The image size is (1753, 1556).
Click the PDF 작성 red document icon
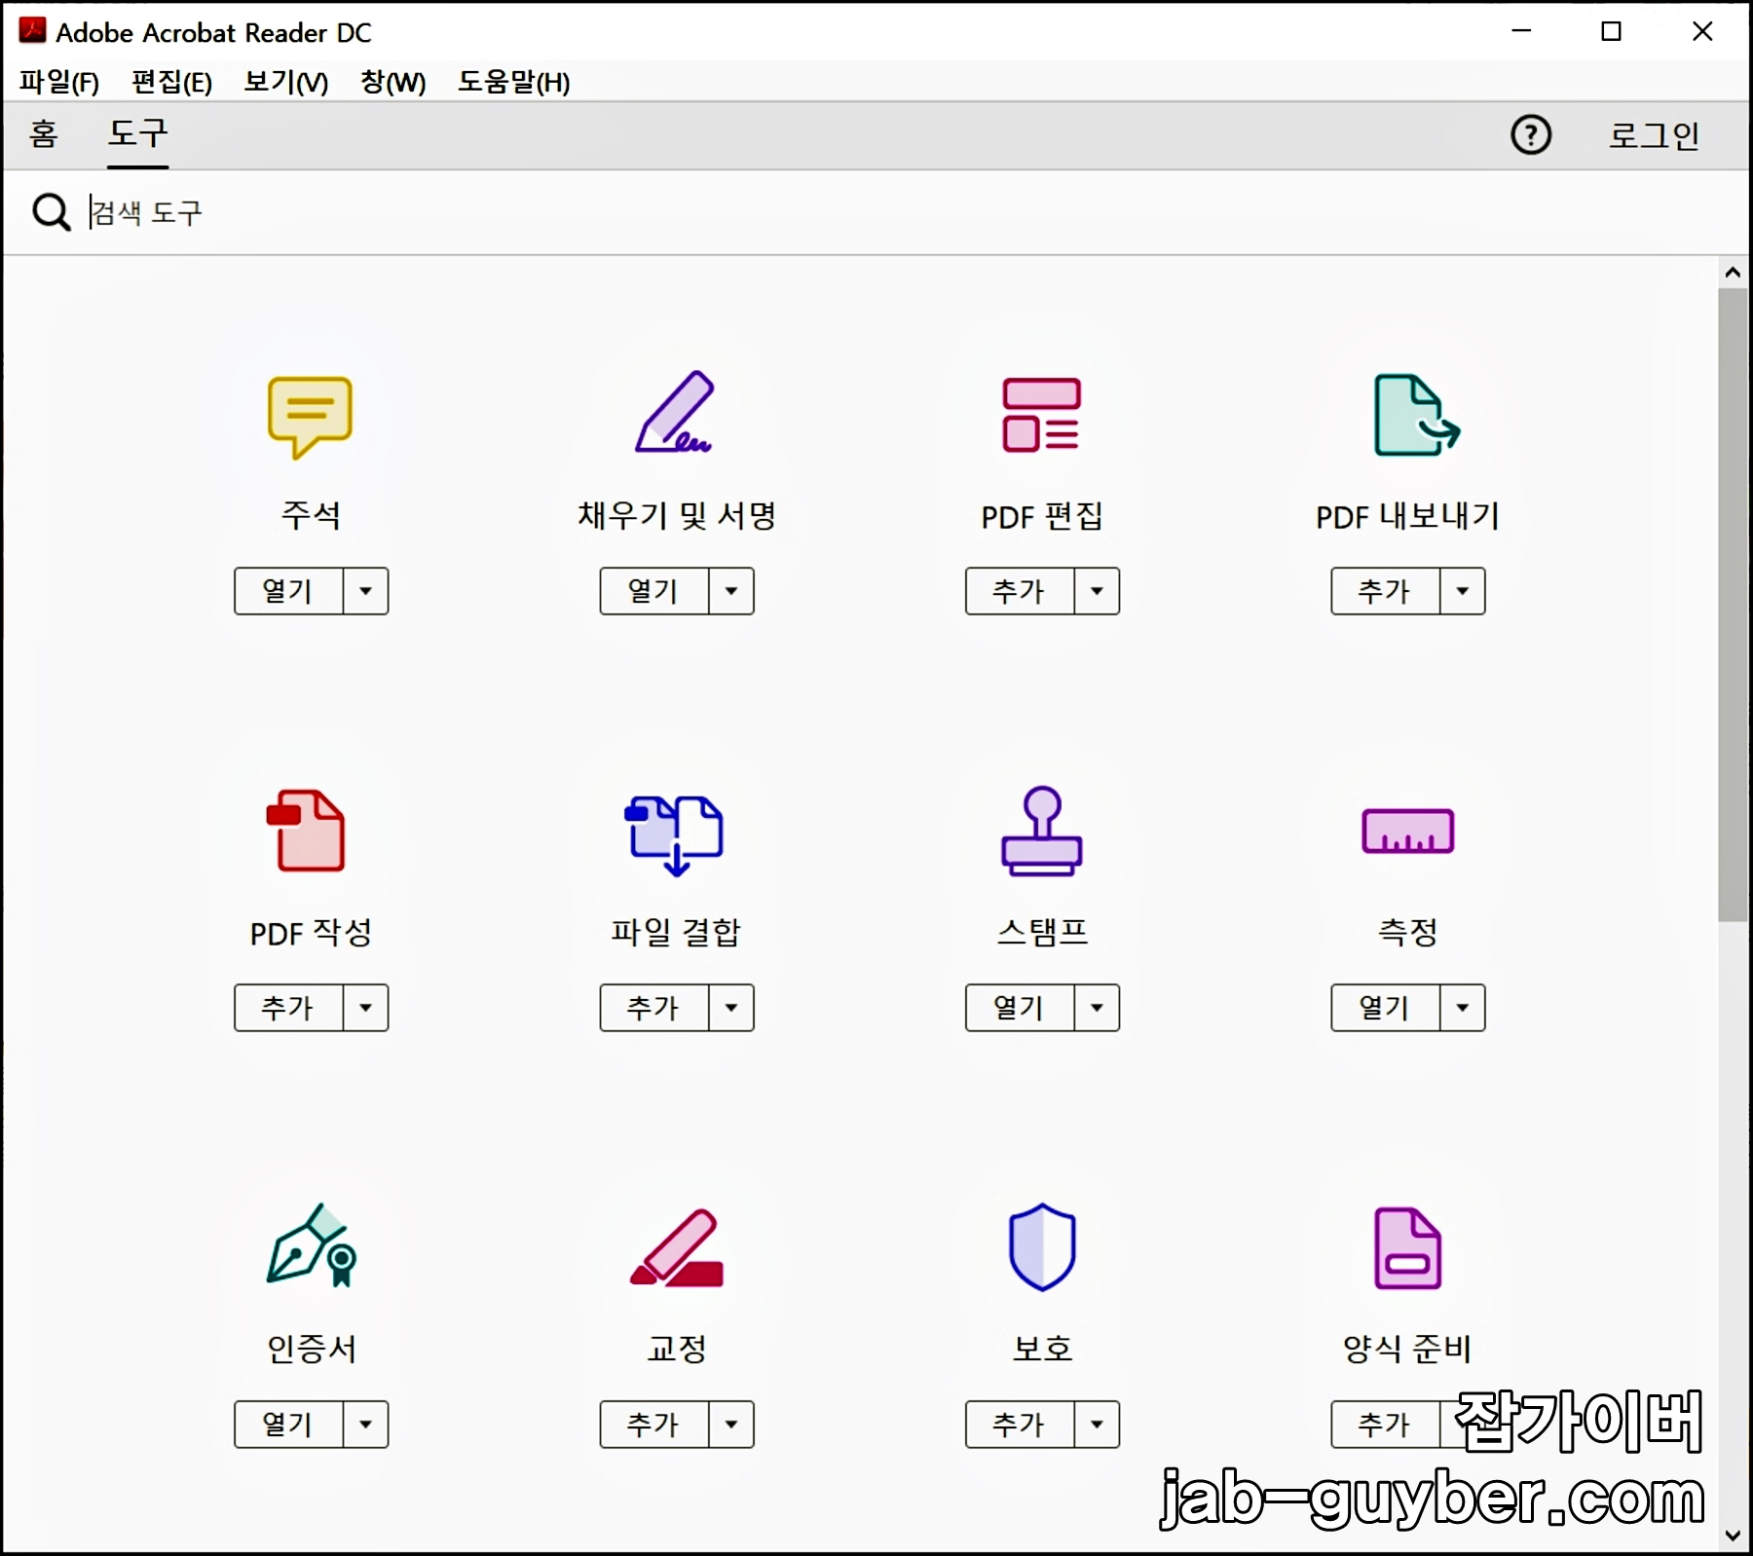pyautogui.click(x=306, y=831)
